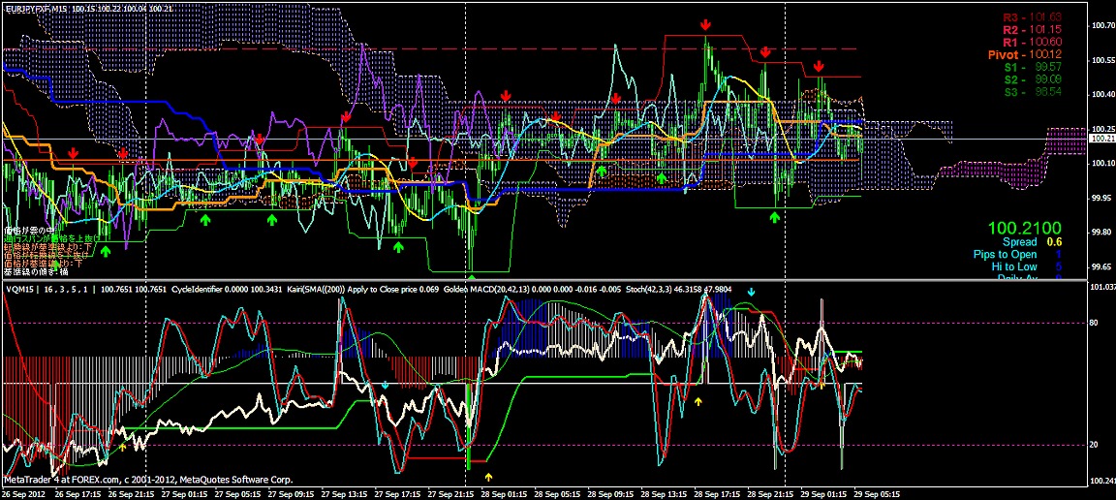Image resolution: width=1116 pixels, height=500 pixels.
Task: Click the leftmost yellow up arrow in the indicator window
Action: tap(123, 447)
